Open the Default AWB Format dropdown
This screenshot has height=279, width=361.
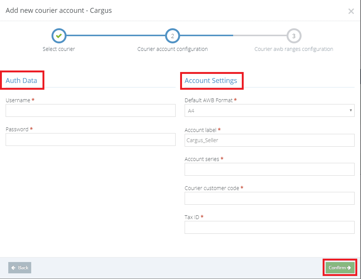pyautogui.click(x=269, y=110)
